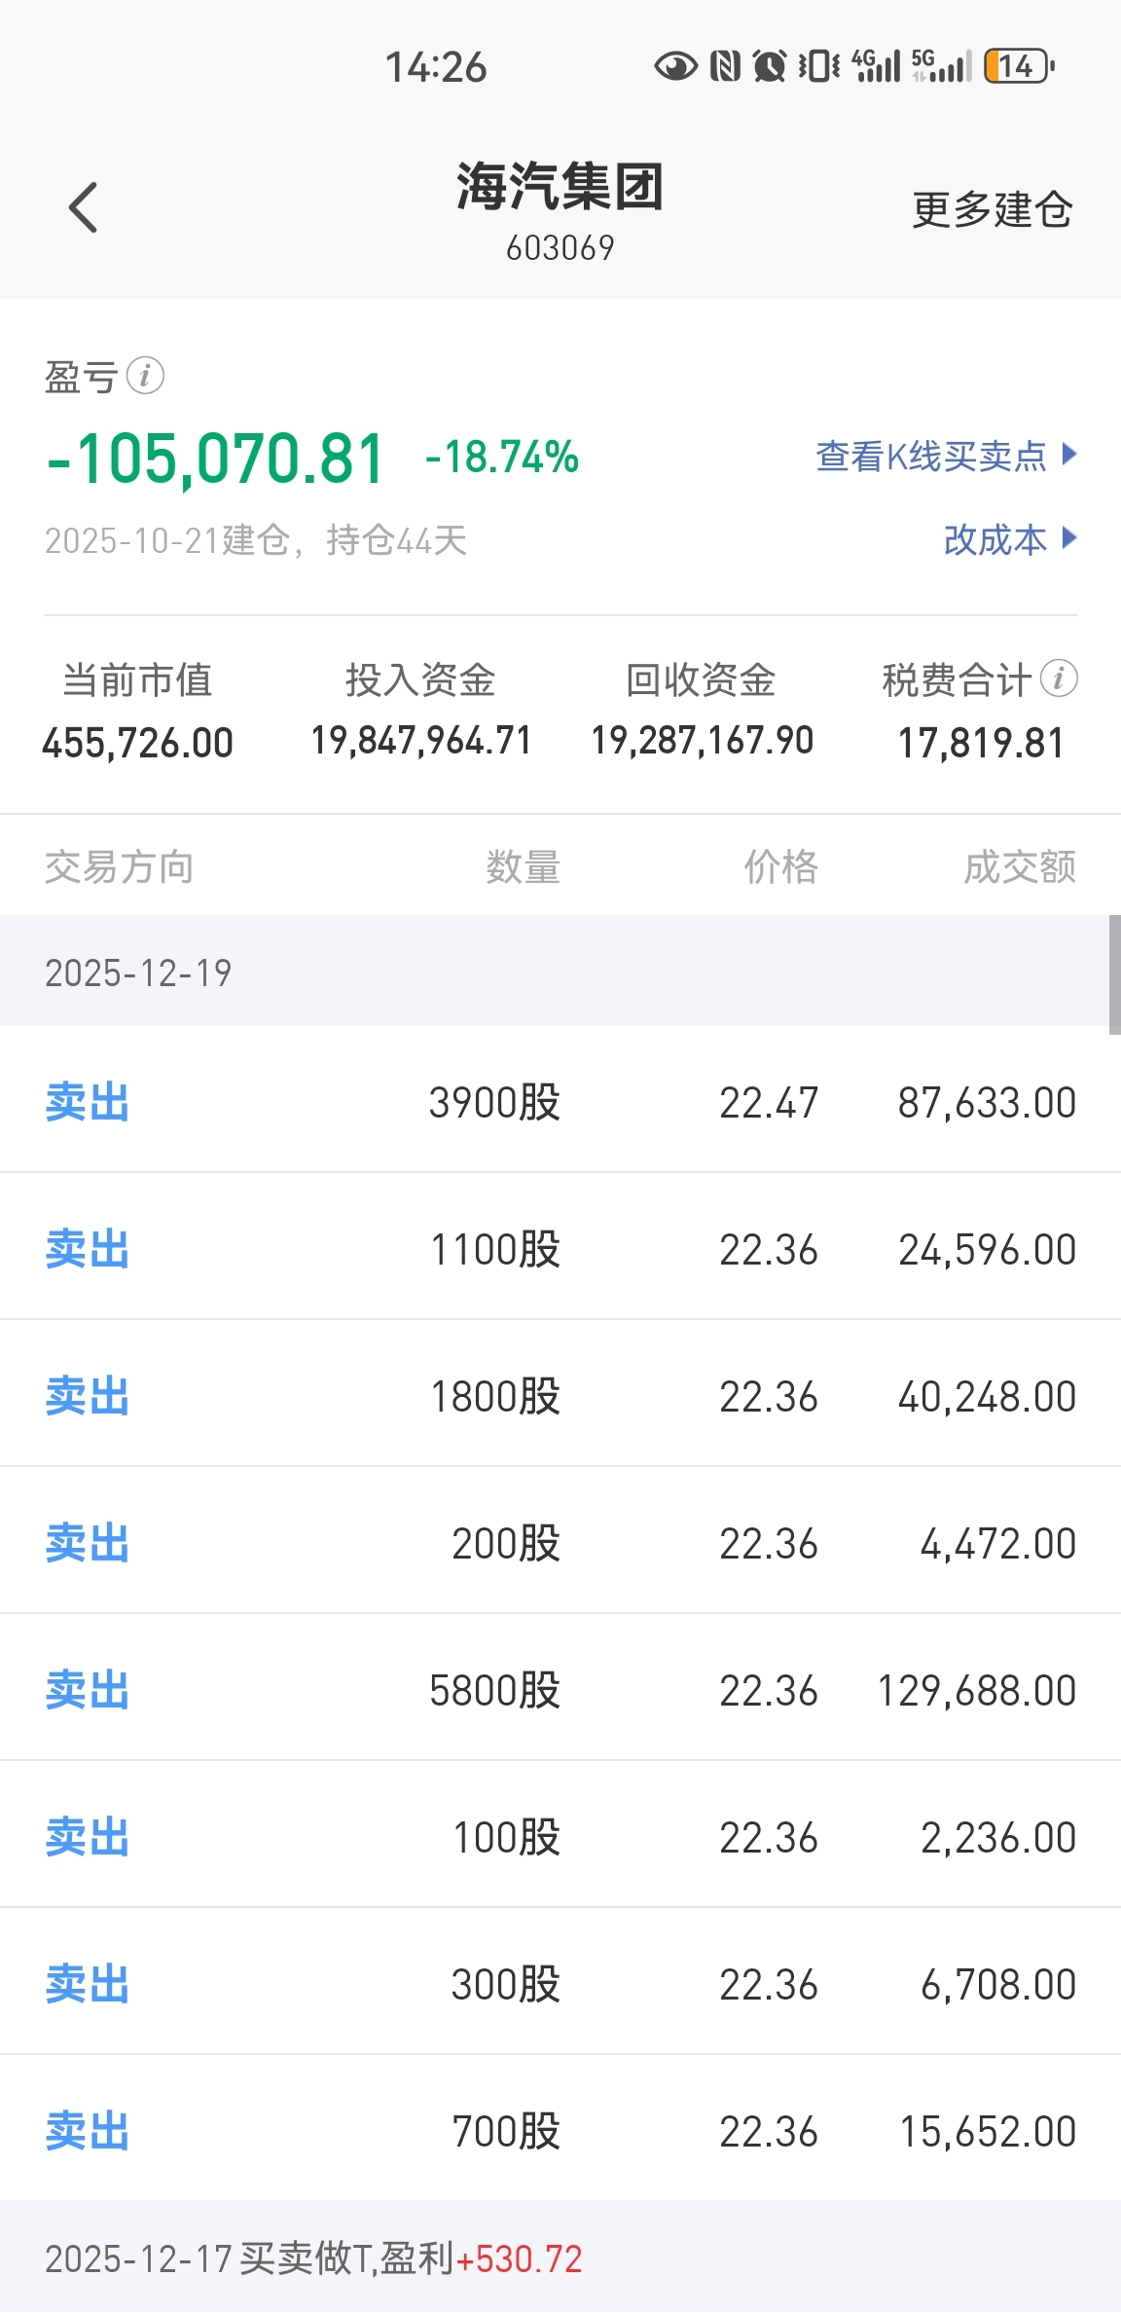Expand the 2025-12-17 买卖做T record
Viewport: 1121px width, 2313px height.
tap(313, 2258)
